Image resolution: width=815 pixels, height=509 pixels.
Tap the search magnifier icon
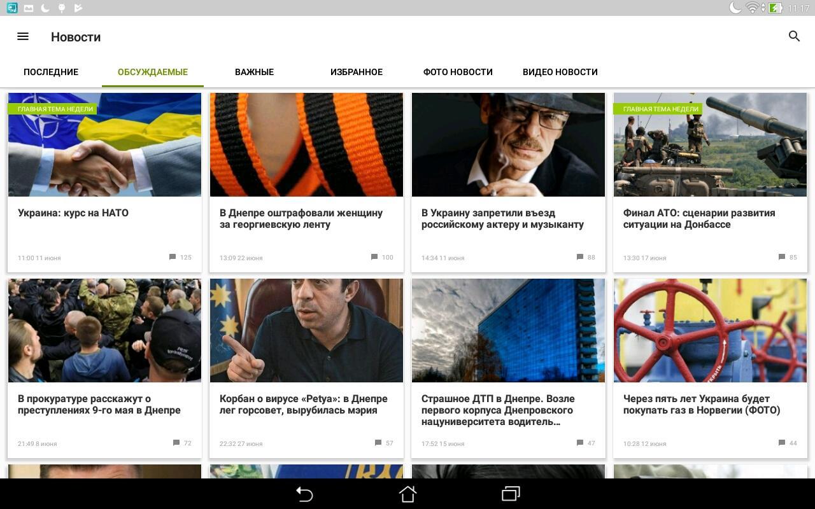(x=794, y=36)
